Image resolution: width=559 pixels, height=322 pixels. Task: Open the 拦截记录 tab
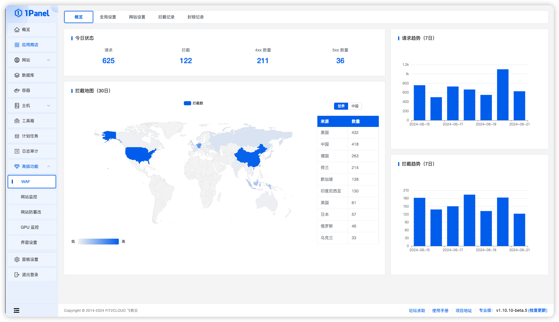pyautogui.click(x=166, y=17)
